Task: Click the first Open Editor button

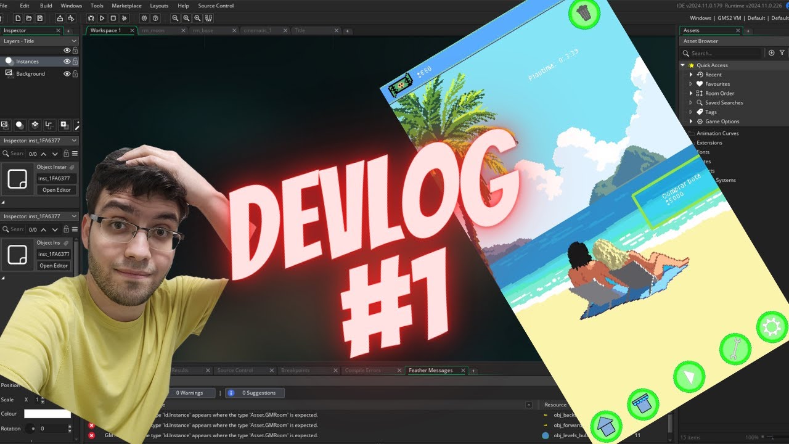Action: click(x=57, y=190)
